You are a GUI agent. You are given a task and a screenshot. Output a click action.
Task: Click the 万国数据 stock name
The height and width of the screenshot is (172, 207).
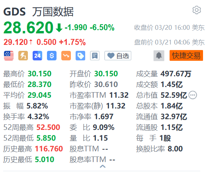coord(53,12)
